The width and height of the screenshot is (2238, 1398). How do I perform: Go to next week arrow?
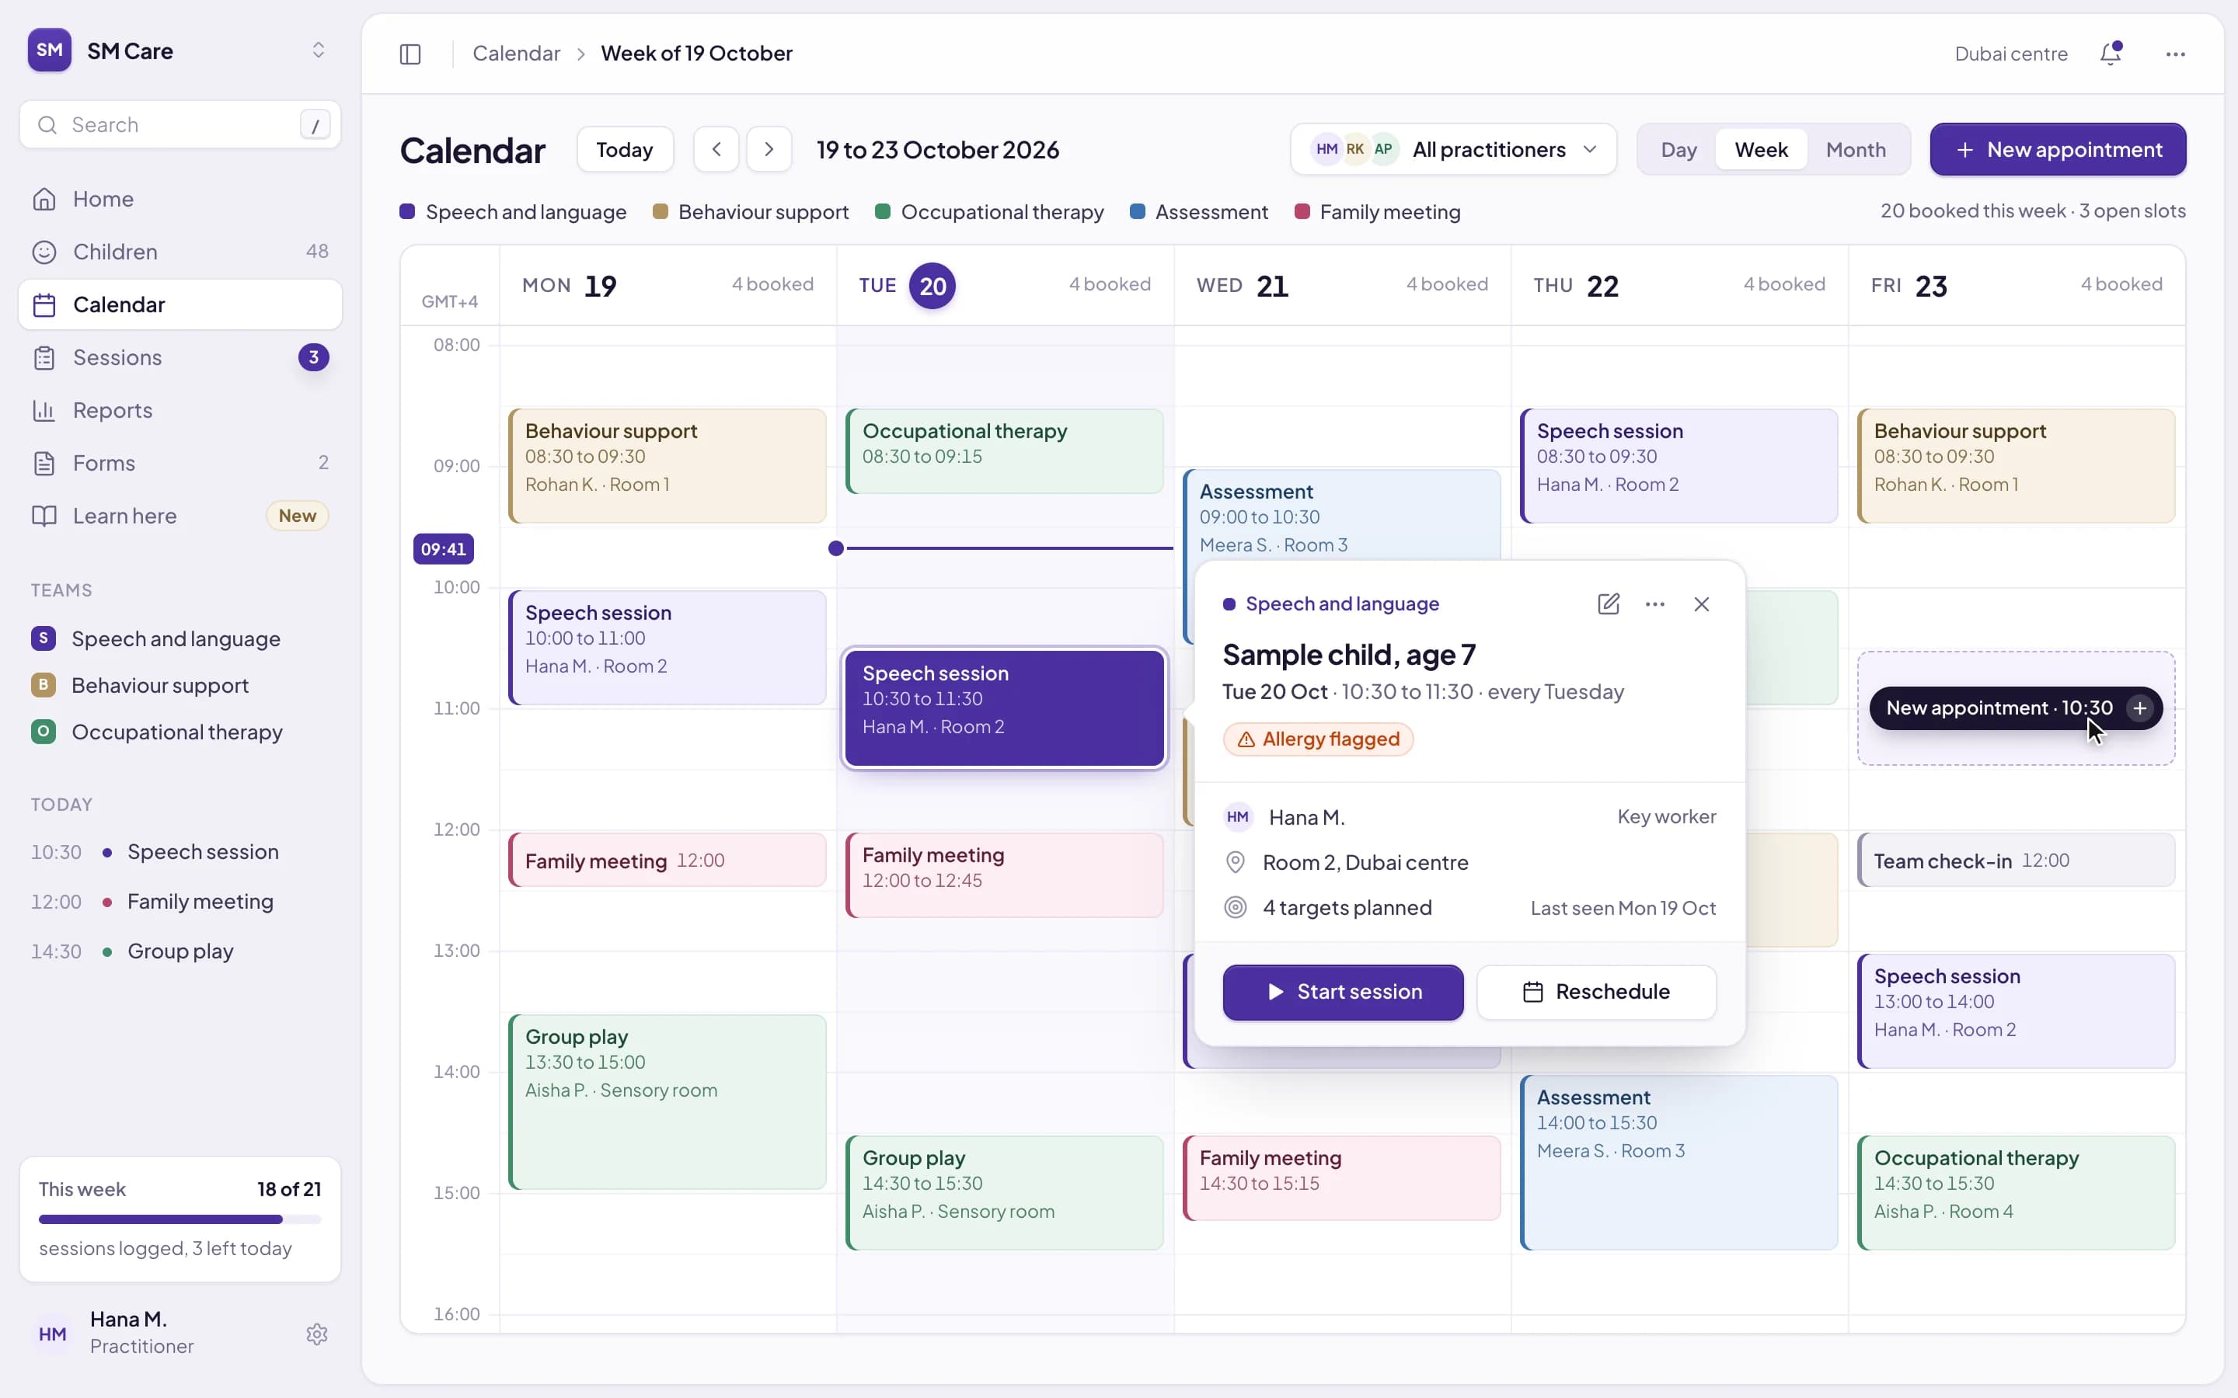(769, 149)
